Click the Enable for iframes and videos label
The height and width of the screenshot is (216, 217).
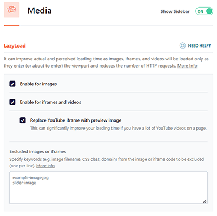tap(50, 102)
